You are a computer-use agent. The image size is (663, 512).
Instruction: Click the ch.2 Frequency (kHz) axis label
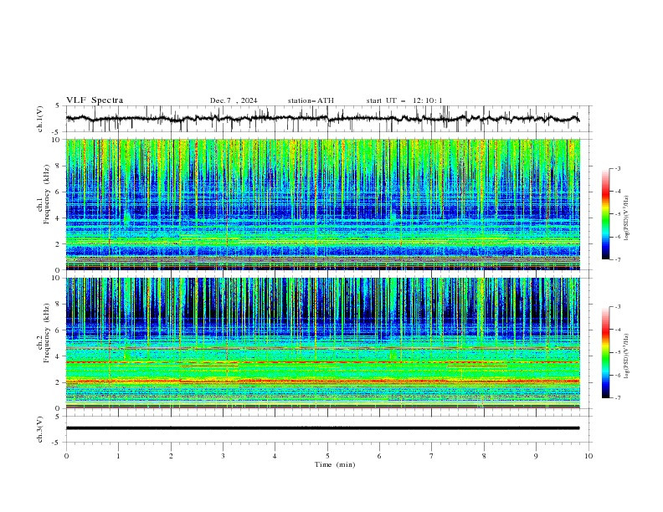[44, 333]
